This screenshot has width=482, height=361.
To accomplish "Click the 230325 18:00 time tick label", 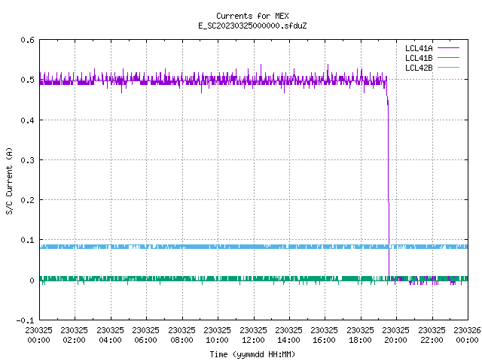I will click(x=360, y=335).
